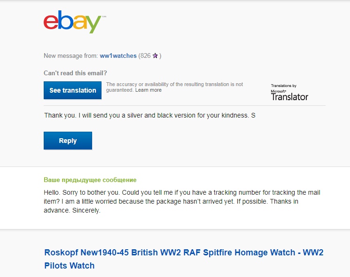This screenshot has width=350, height=277.
Task: Click the Microsoft Translator logo
Action: tap(289, 96)
